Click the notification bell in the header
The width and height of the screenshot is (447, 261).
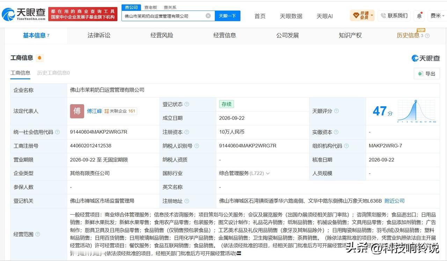[x=419, y=16]
